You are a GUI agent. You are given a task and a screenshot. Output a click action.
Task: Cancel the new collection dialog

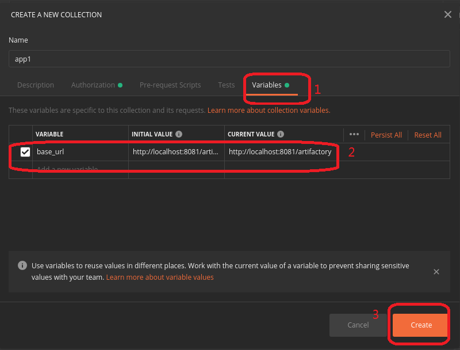(x=358, y=325)
